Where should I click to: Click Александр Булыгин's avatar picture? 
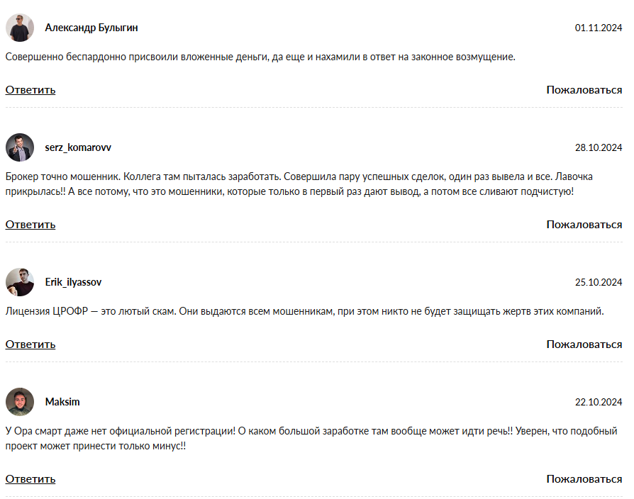(x=20, y=28)
